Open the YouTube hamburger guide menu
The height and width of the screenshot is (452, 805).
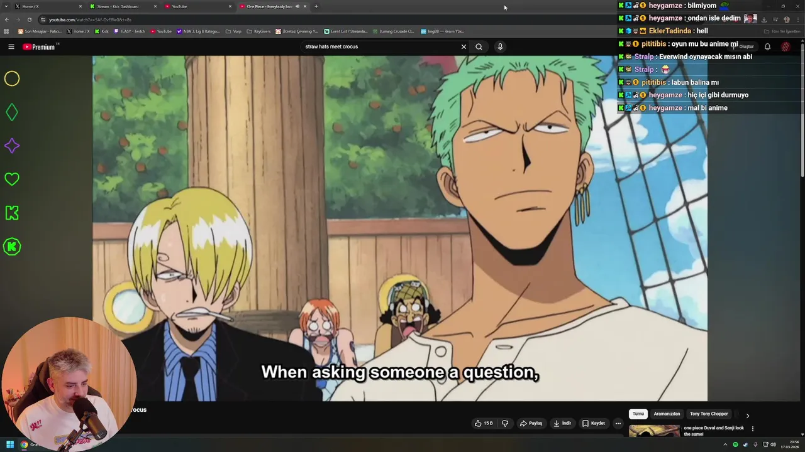click(11, 46)
